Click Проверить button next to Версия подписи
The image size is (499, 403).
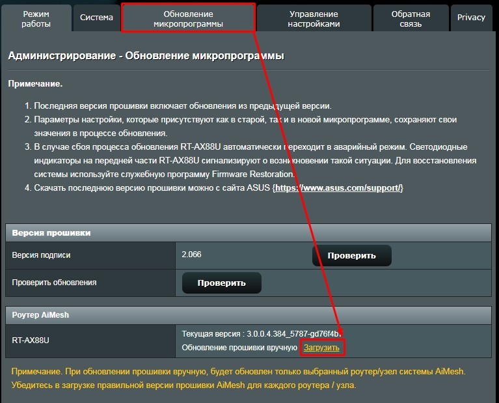coord(352,255)
